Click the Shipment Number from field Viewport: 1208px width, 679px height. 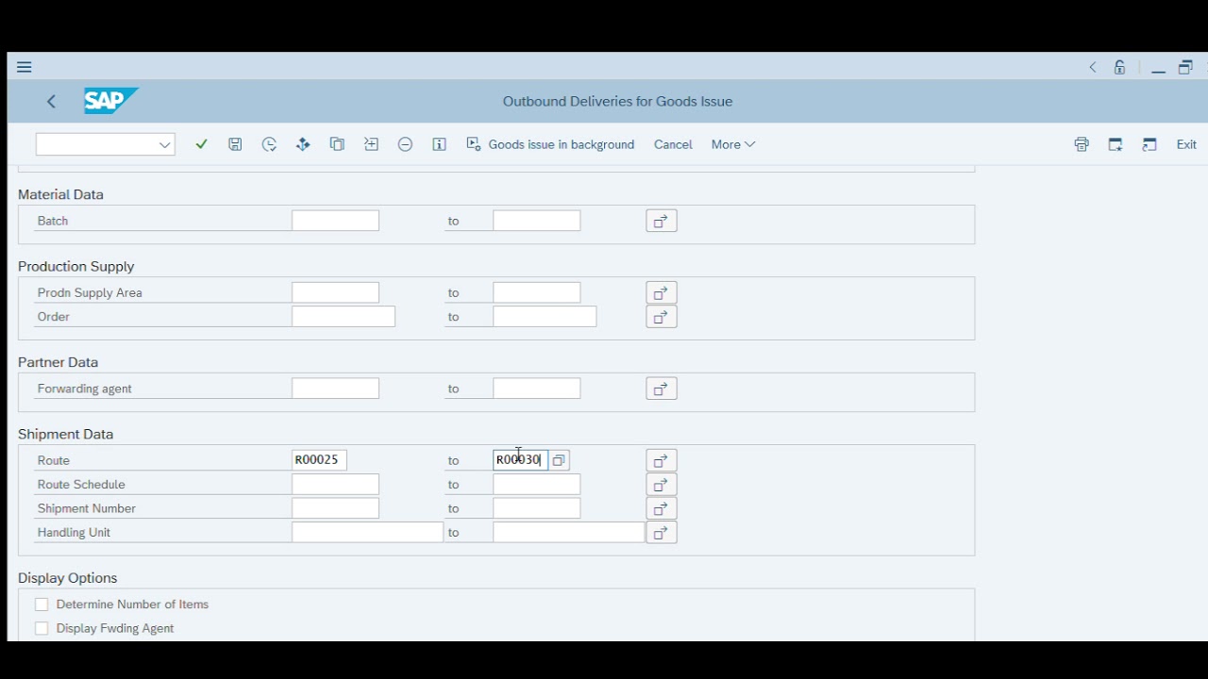[x=335, y=508]
